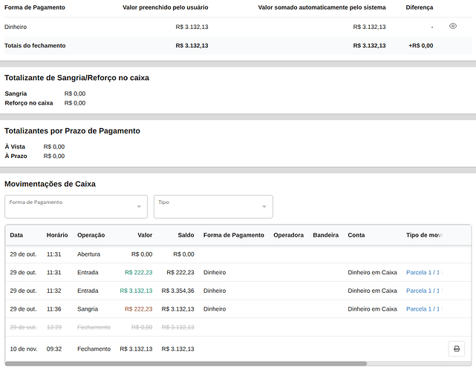Viewport: 476px width, 370px height.
Task: Open Parcela 1 / 1 link for R$ 3.132,13 entry
Action: click(423, 291)
